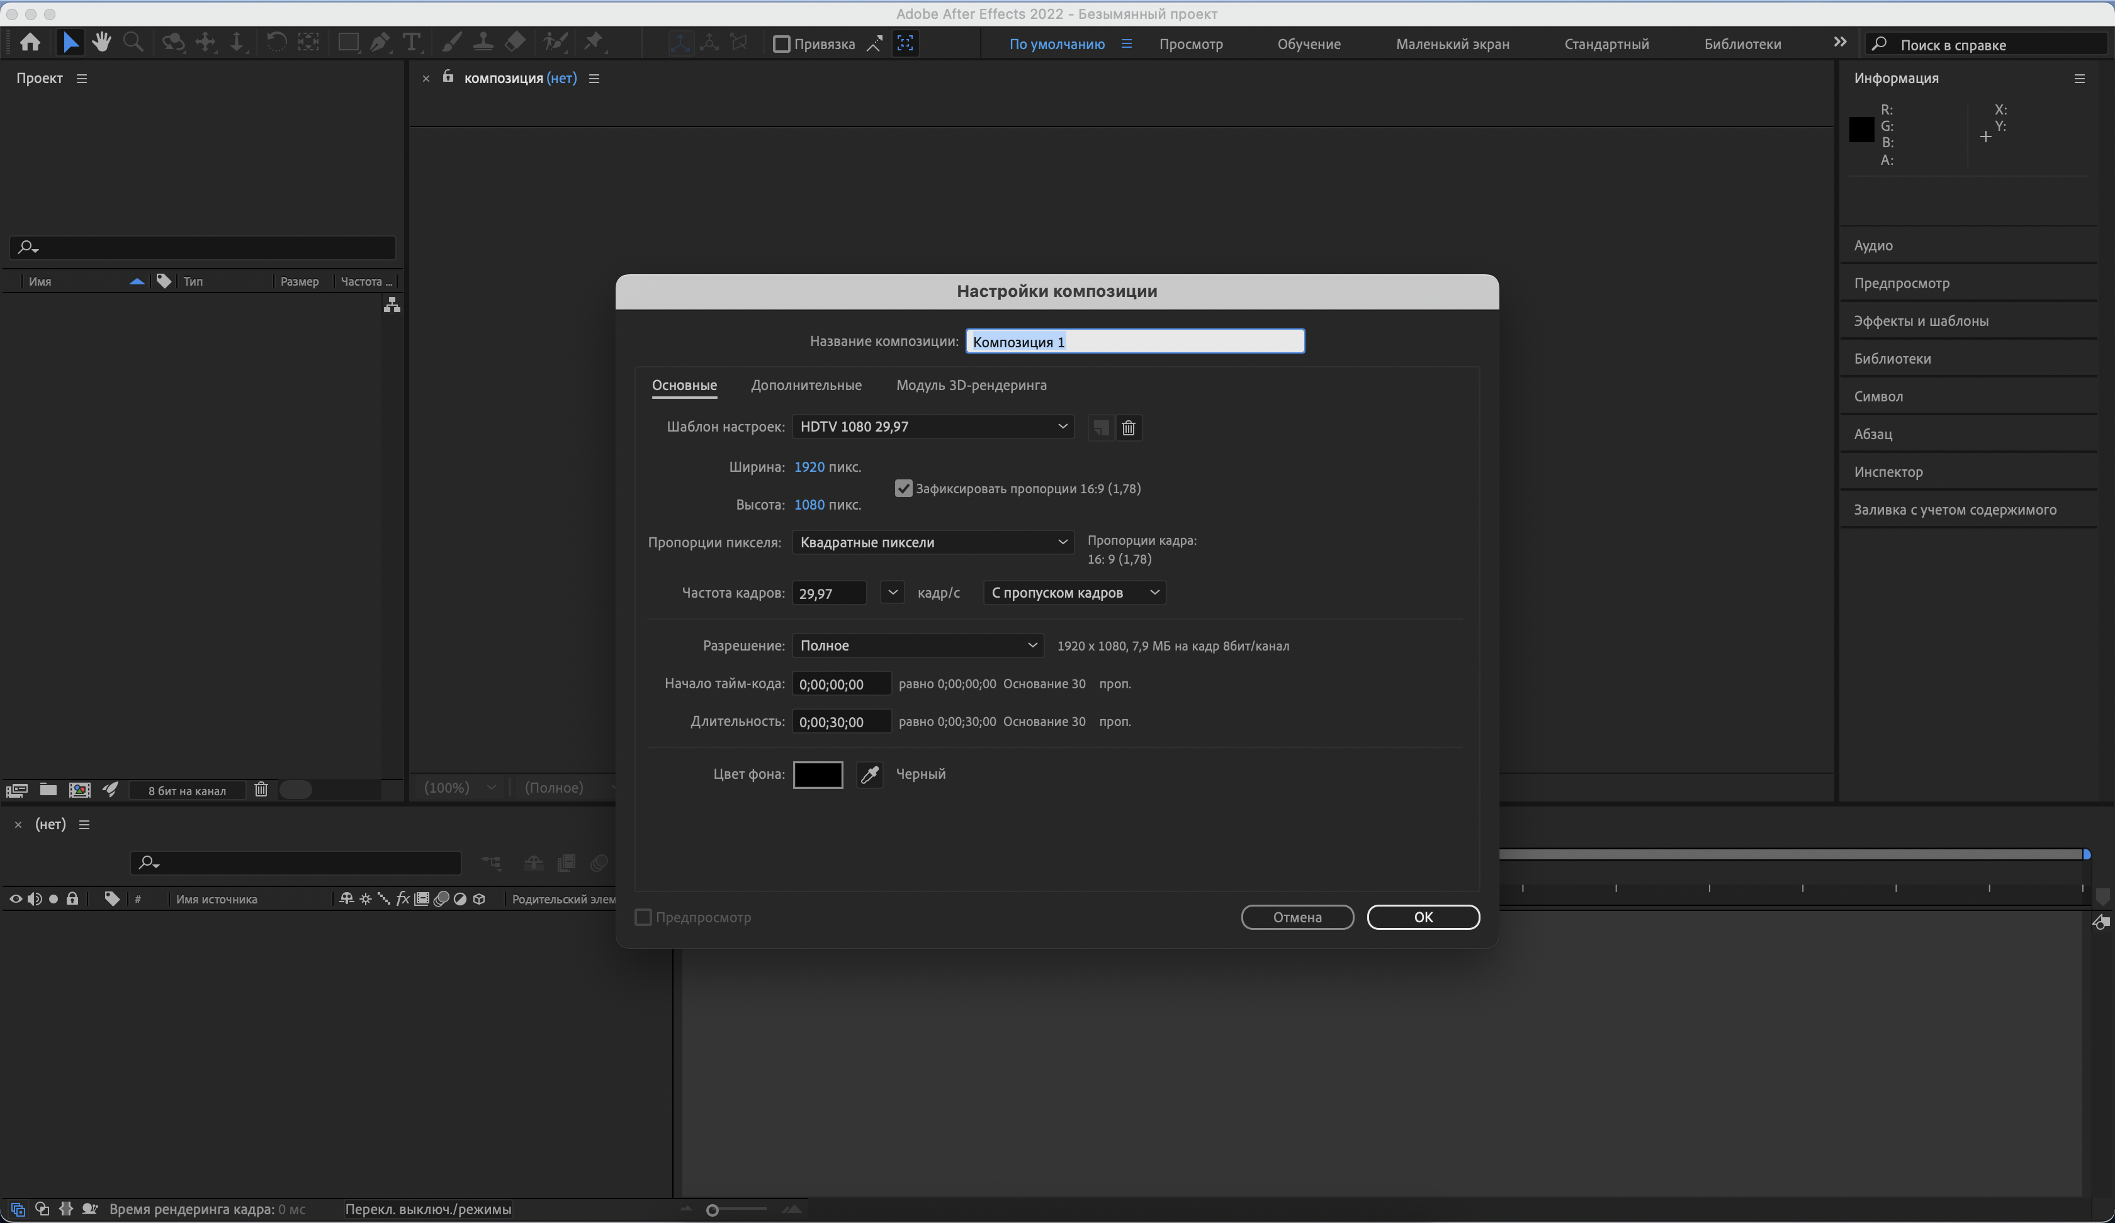
Task: Select the Type text tool
Action: coord(411,42)
